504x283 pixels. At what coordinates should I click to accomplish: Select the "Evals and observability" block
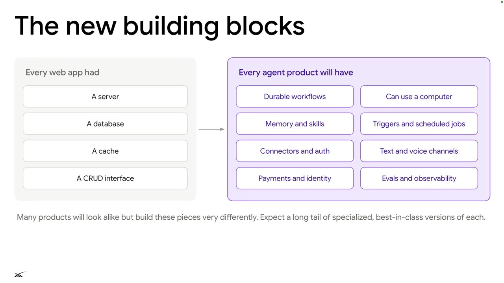tap(419, 178)
